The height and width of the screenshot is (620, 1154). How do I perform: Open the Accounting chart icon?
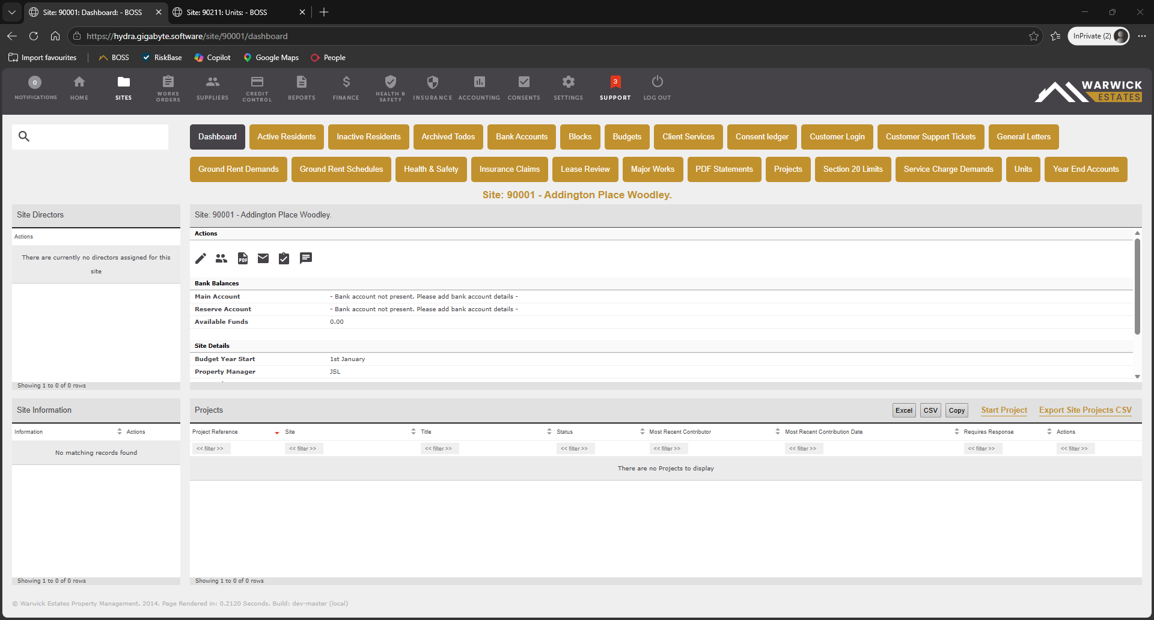[x=480, y=82]
